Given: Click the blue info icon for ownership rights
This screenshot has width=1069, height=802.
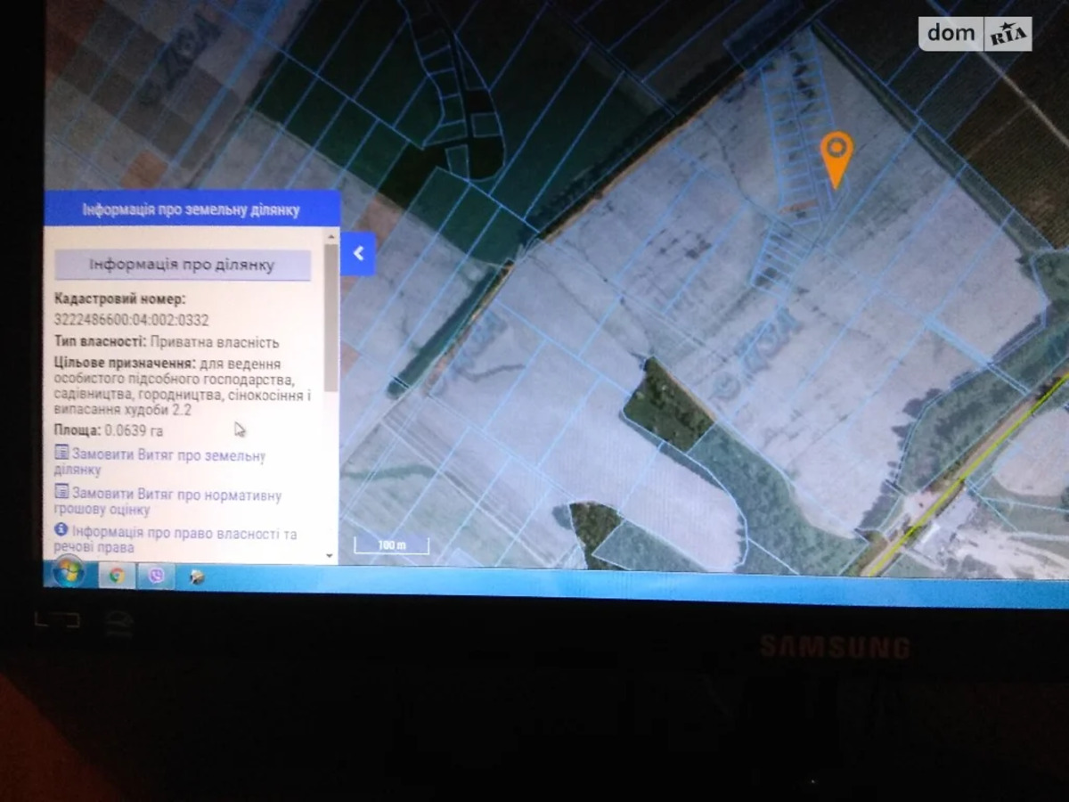Looking at the screenshot, I should [x=61, y=530].
